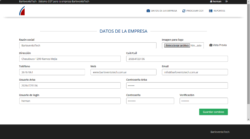The width and height of the screenshot is (250, 139).
Task: Click the Contraseña Arba password field
Action: [x=177, y=86]
